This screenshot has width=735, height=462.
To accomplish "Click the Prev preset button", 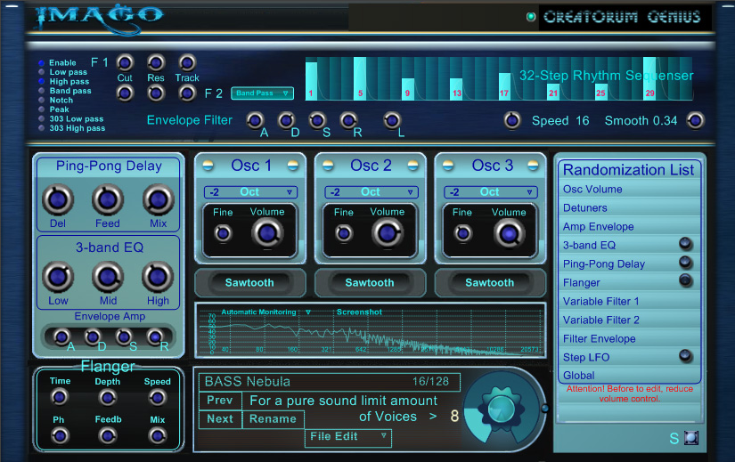I will point(220,401).
